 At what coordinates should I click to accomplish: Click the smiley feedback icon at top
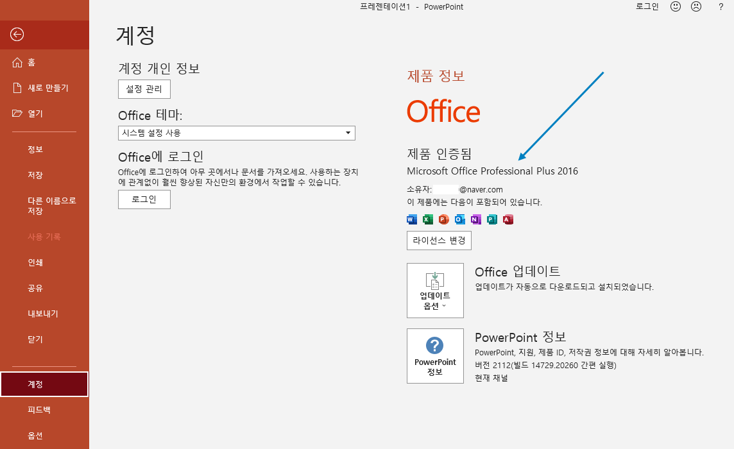coord(675,6)
